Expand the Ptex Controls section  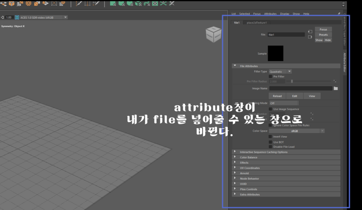(x=286, y=189)
